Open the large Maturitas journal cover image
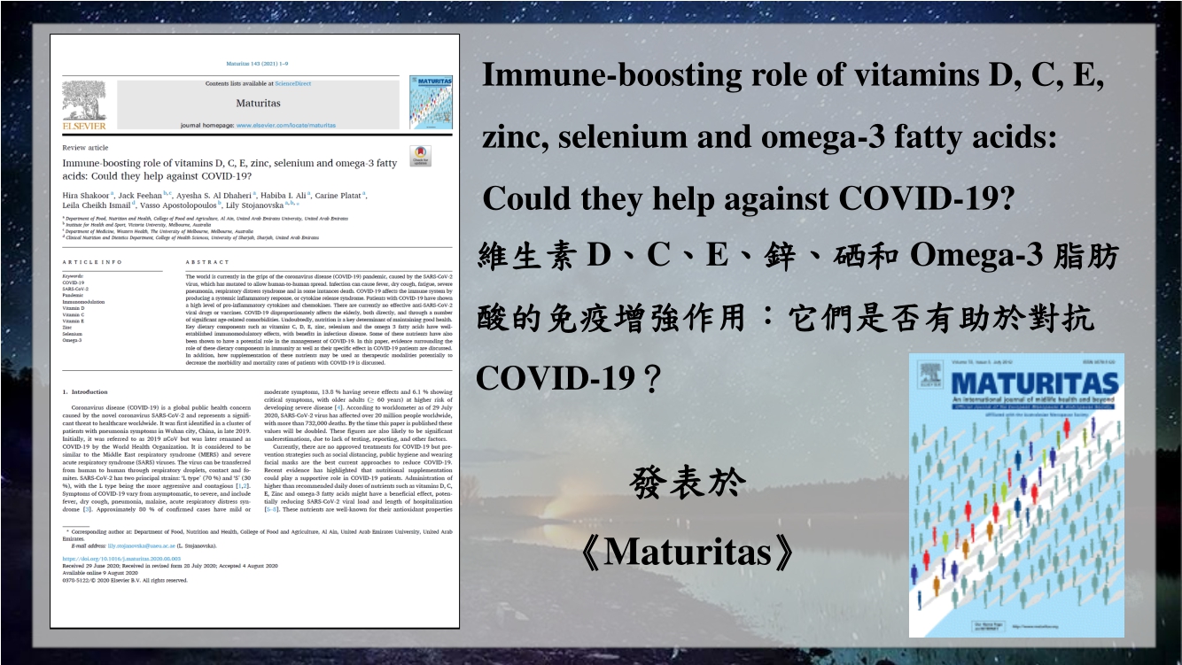 (1015, 495)
